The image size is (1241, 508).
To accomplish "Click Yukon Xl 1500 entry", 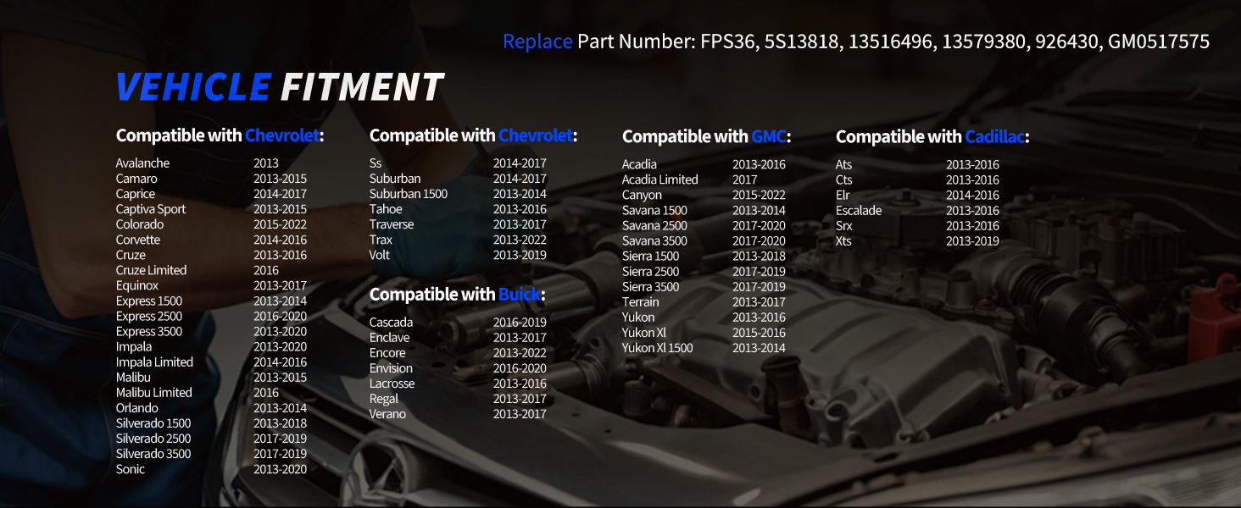I will (657, 347).
